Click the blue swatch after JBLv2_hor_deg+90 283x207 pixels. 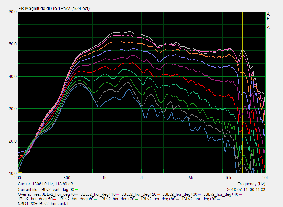point(218,199)
